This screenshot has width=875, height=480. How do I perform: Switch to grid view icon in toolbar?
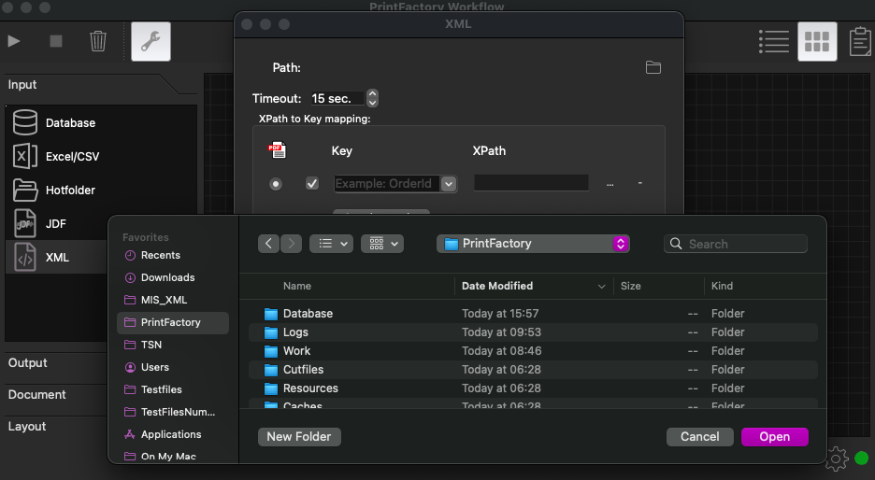click(x=817, y=42)
